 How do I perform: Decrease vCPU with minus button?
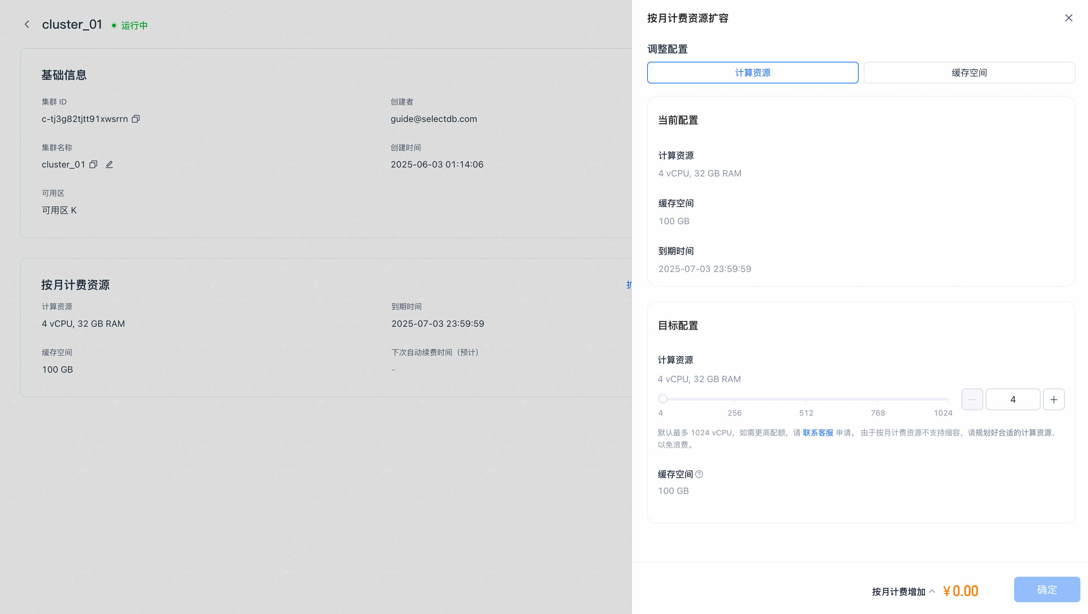click(972, 399)
